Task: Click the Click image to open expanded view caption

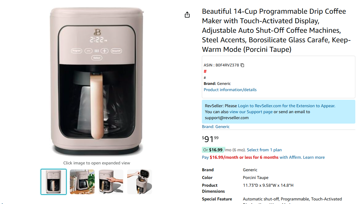Action: point(96,163)
